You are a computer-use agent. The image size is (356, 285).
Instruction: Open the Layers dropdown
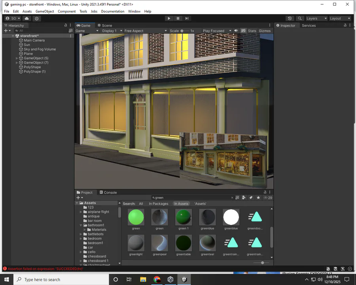[x=316, y=19]
